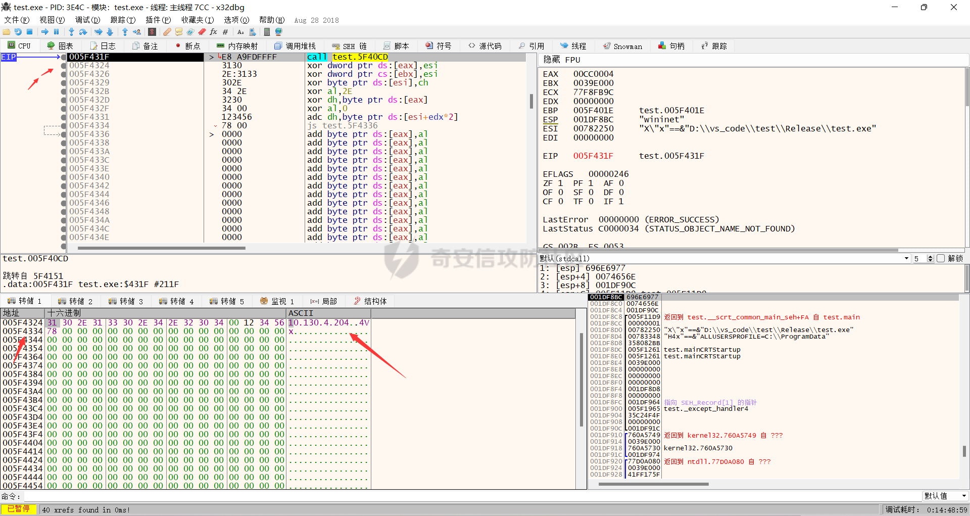Toggle breakpoint bullet at address 005F4336
Image resolution: width=970 pixels, height=516 pixels.
coord(64,134)
